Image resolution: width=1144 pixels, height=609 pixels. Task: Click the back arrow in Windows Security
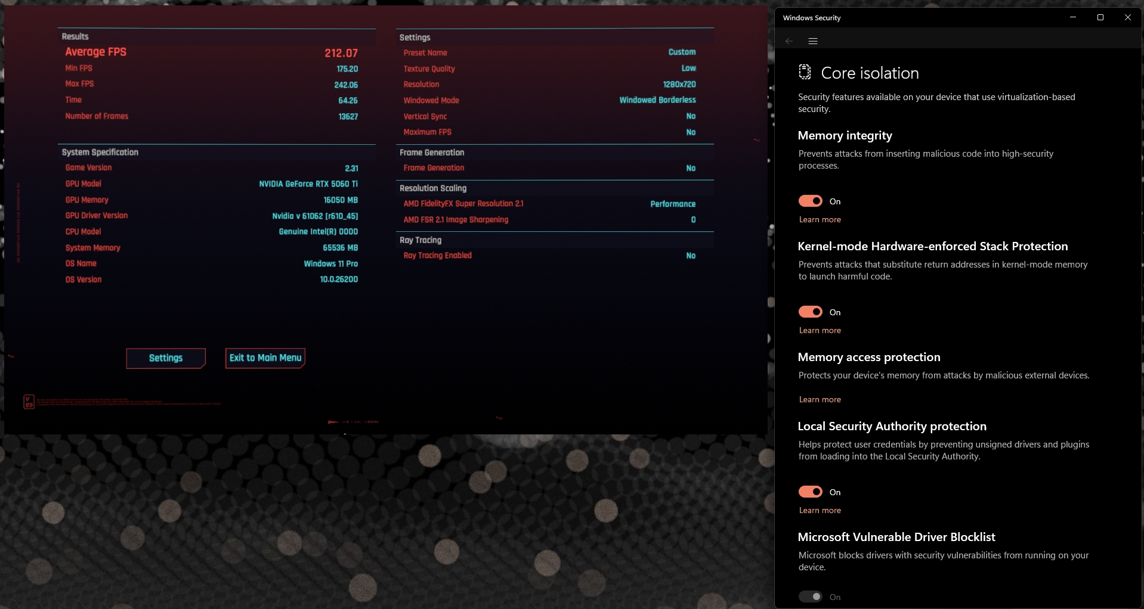[x=789, y=41]
